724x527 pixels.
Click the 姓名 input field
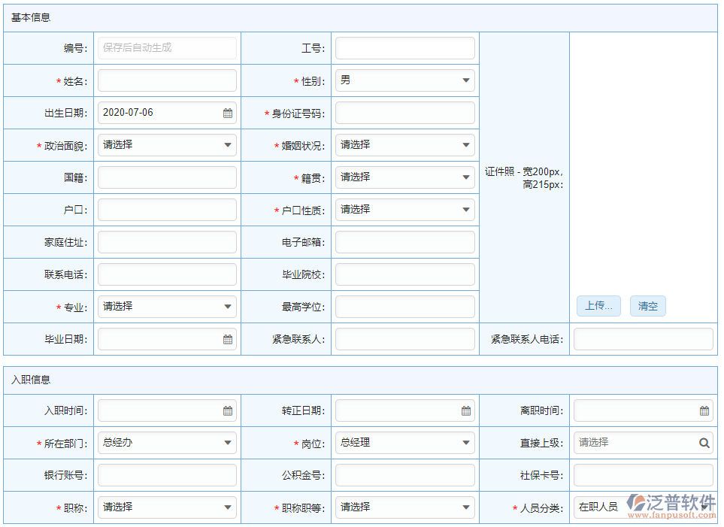coord(167,80)
